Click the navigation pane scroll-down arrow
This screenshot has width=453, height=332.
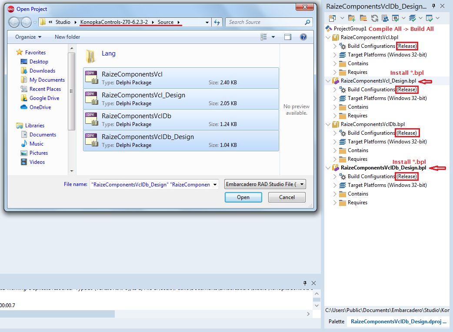click(72, 171)
